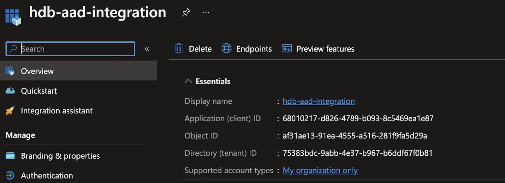
Task: Click the Branding & properties icon
Action: coord(10,156)
